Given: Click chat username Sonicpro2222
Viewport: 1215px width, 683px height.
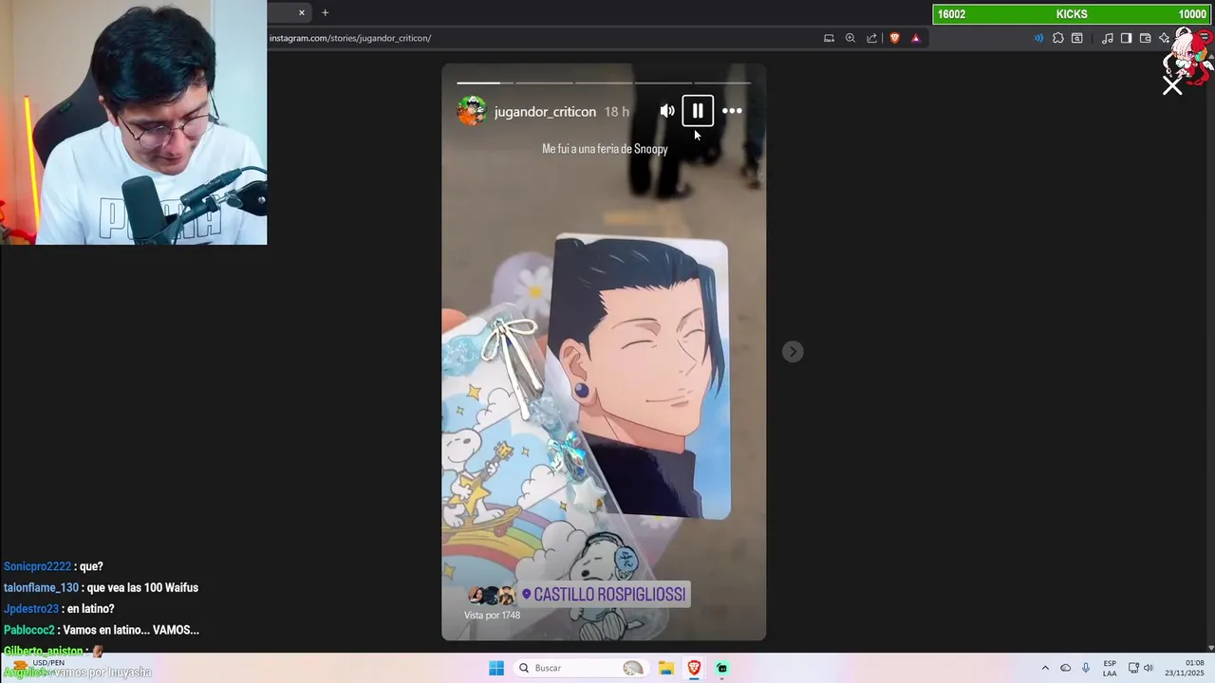Looking at the screenshot, I should pyautogui.click(x=37, y=567).
